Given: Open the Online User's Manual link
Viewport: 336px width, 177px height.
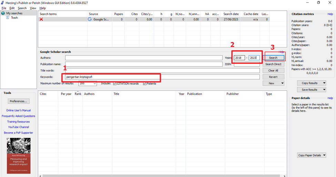Looking at the screenshot, I should click(18, 111).
